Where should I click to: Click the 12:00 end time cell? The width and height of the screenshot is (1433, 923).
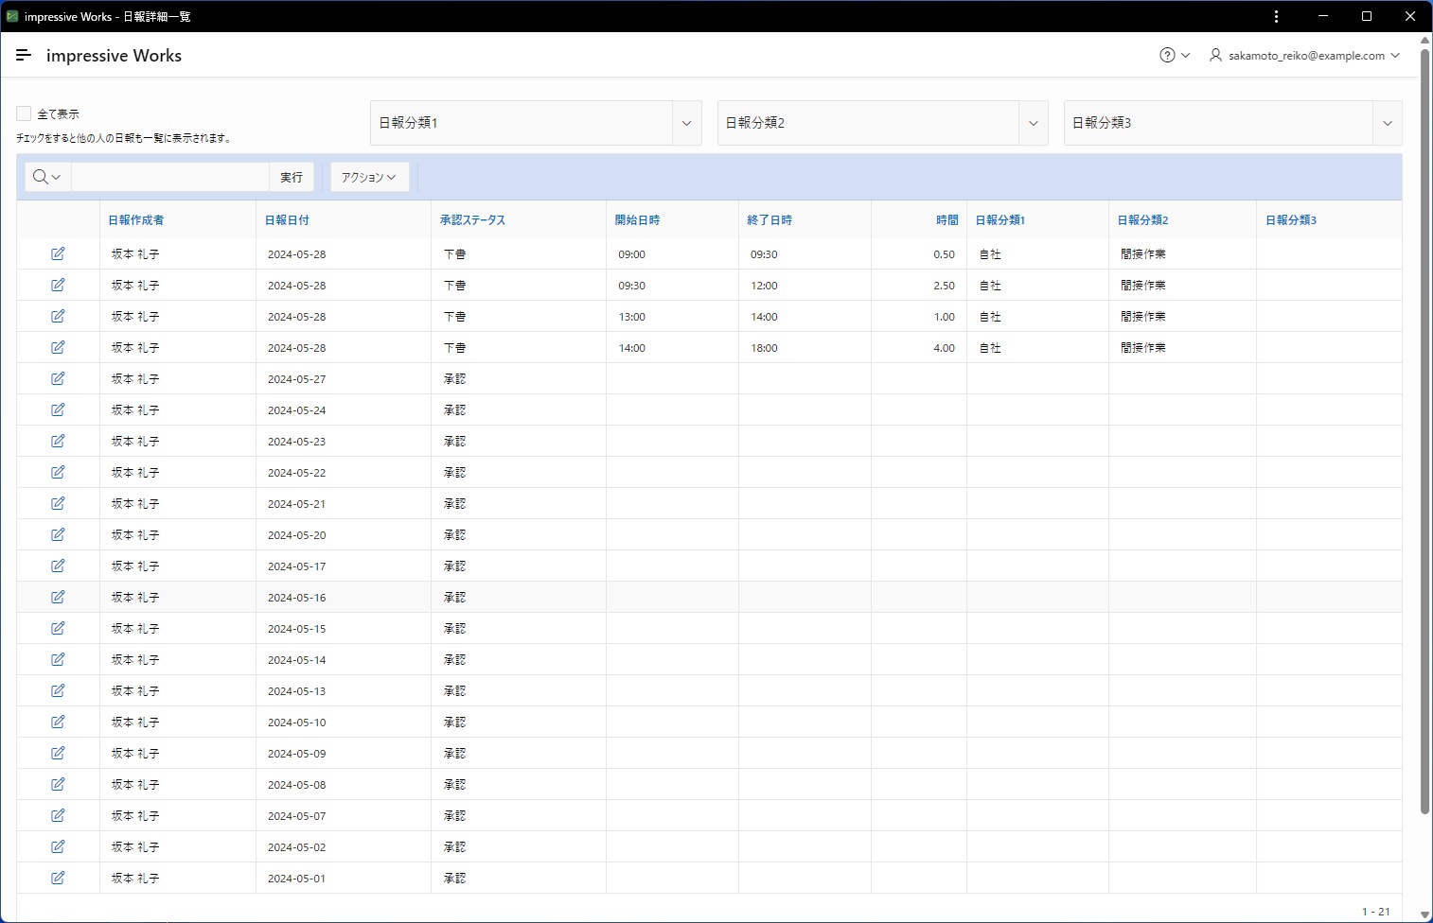click(x=805, y=286)
